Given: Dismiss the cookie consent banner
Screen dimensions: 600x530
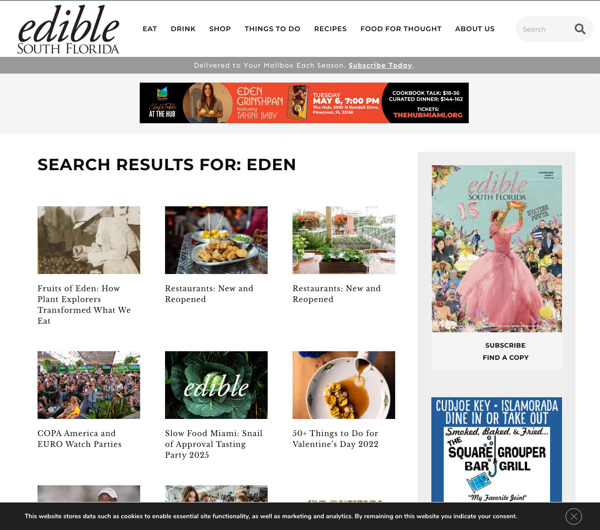Looking at the screenshot, I should (573, 516).
